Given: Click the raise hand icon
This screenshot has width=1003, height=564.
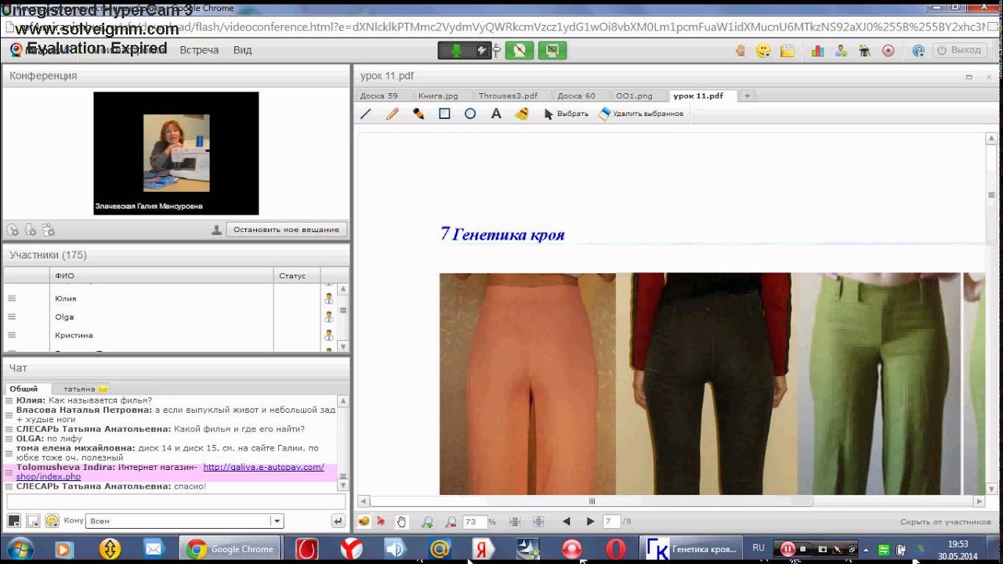Looking at the screenshot, I should tap(740, 51).
